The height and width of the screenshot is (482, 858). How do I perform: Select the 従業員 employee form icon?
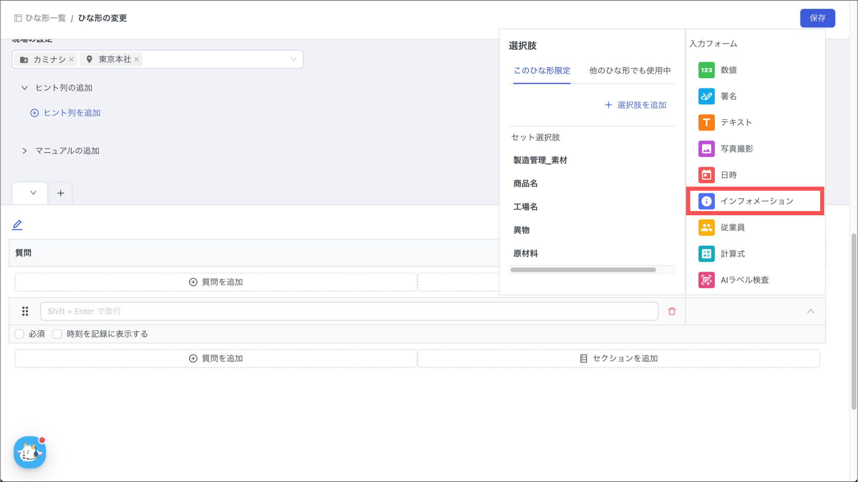[x=706, y=227]
